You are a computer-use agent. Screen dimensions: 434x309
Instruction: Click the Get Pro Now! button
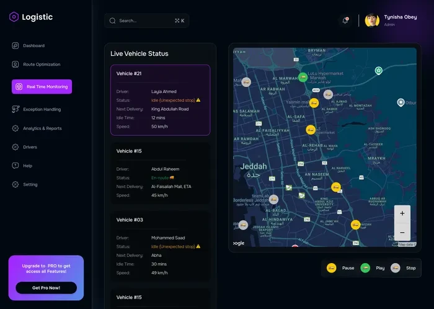click(x=46, y=288)
